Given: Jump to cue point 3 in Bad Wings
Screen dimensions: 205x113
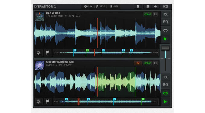Looking at the screenshot, I should [x=103, y=50].
